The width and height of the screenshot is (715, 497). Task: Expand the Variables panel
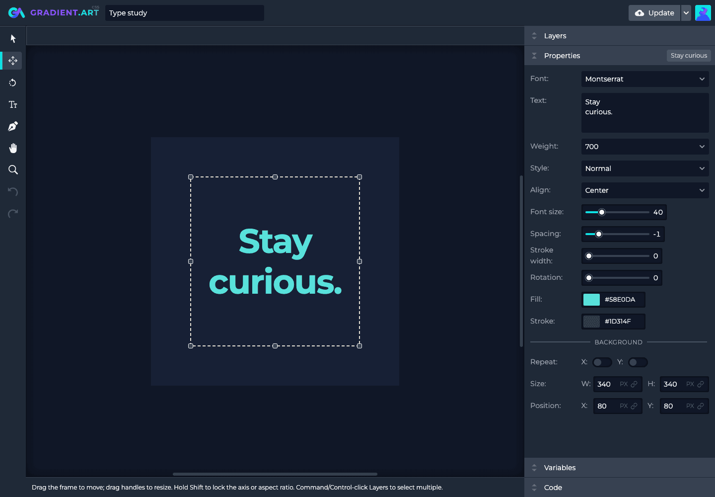pos(620,468)
